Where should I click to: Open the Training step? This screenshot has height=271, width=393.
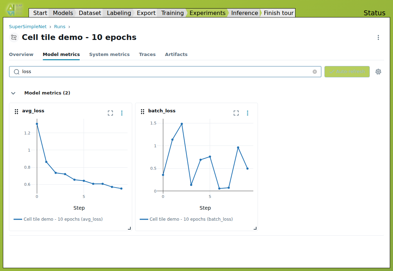(173, 13)
